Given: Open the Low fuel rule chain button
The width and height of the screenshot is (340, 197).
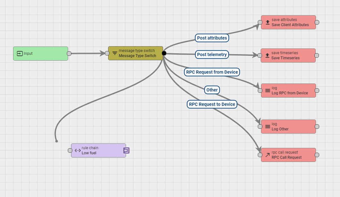Looking at the screenshot, I should point(126,150).
